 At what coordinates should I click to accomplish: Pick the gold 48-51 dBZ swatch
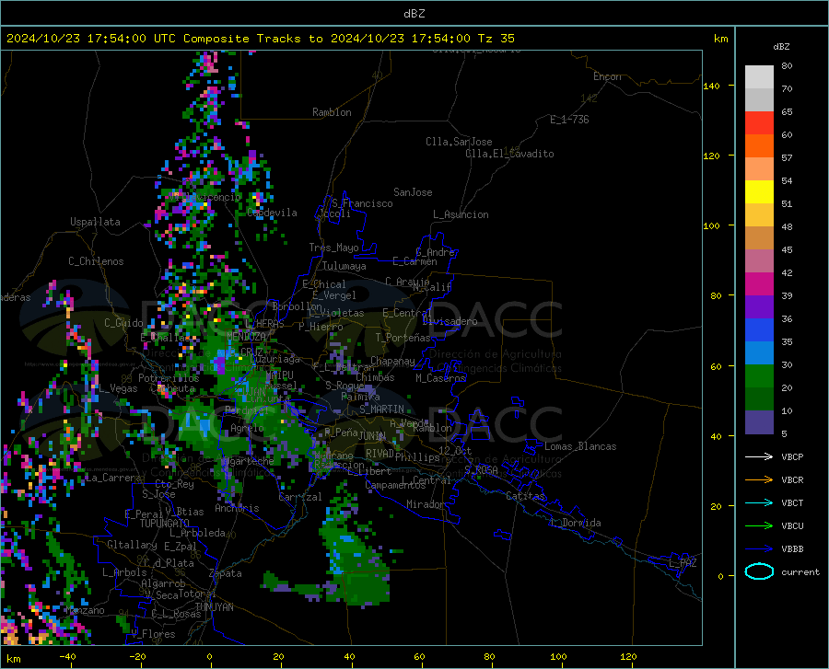pos(759,215)
